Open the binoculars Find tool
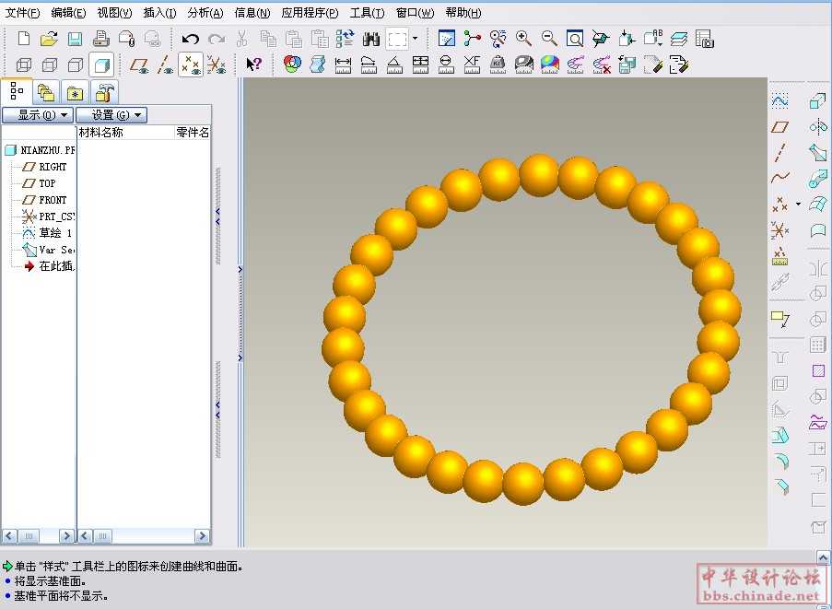This screenshot has width=832, height=609. pyautogui.click(x=371, y=39)
